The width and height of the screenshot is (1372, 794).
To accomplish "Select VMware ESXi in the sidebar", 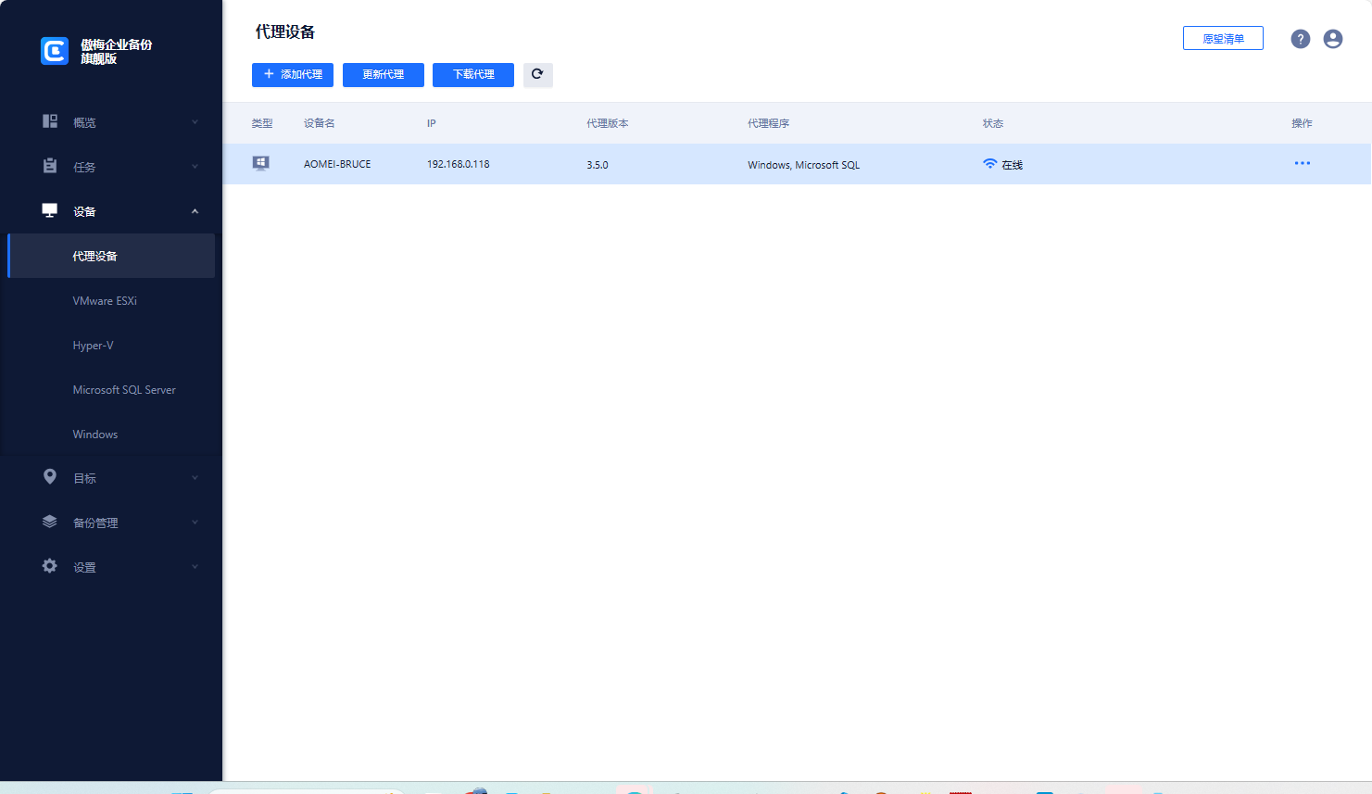I will (x=105, y=301).
